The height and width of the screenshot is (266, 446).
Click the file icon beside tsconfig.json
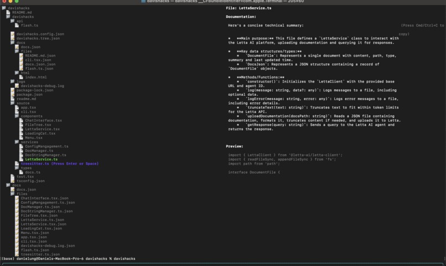pyautogui.click(x=13, y=181)
